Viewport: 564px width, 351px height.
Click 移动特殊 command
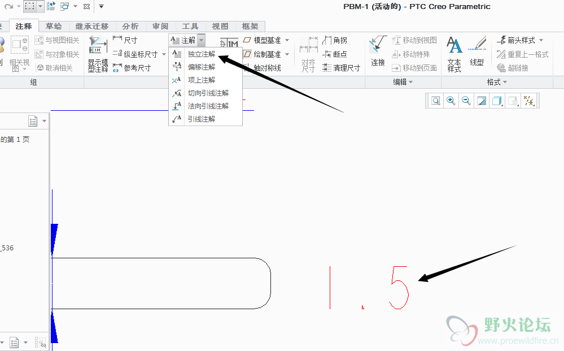(411, 54)
